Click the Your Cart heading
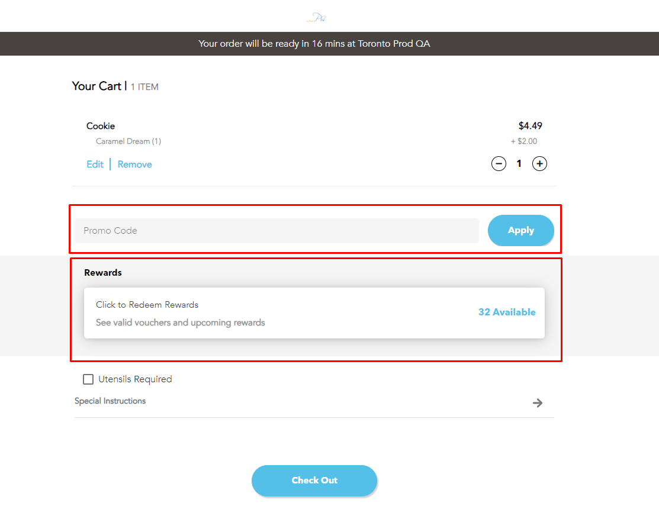 pos(98,86)
